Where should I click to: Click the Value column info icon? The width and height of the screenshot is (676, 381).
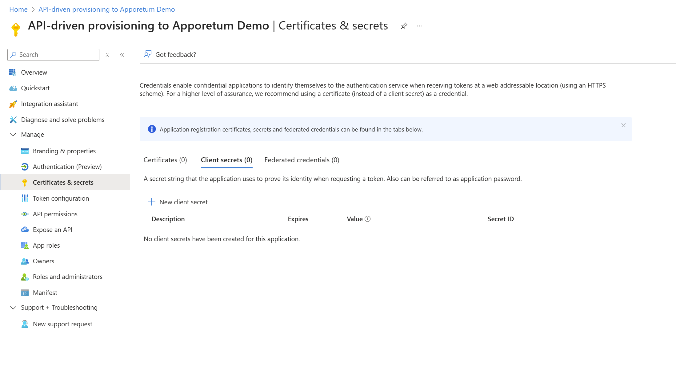(x=367, y=219)
